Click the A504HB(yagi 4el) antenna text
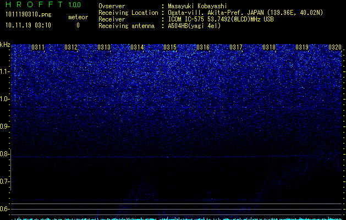The width and height of the screenshot is (346, 220). tap(194, 26)
